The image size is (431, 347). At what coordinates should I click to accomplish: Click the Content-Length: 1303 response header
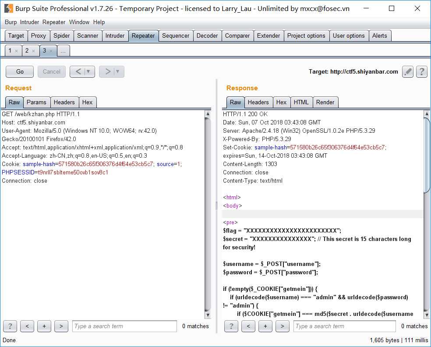coord(250,164)
